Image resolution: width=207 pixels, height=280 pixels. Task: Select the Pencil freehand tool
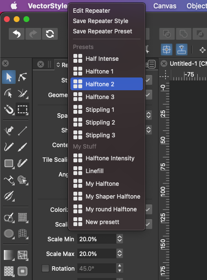(x=9, y=147)
